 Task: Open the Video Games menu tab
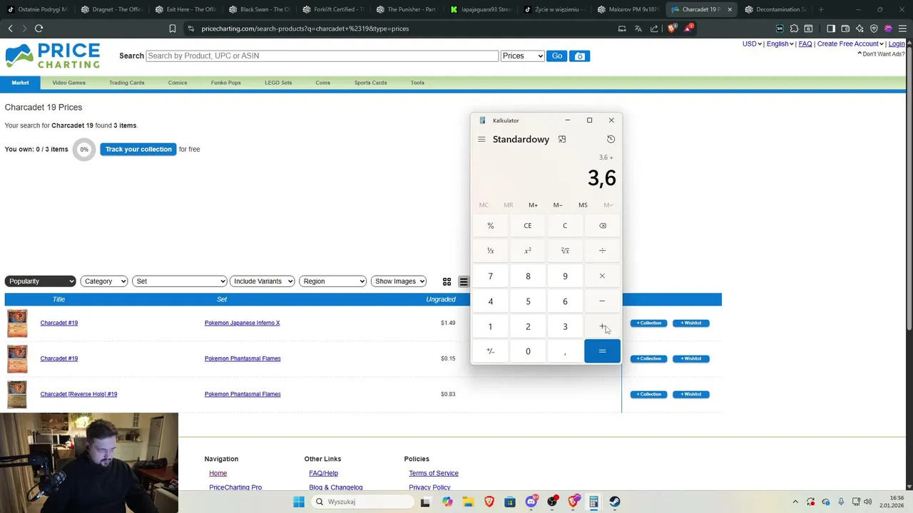(69, 83)
